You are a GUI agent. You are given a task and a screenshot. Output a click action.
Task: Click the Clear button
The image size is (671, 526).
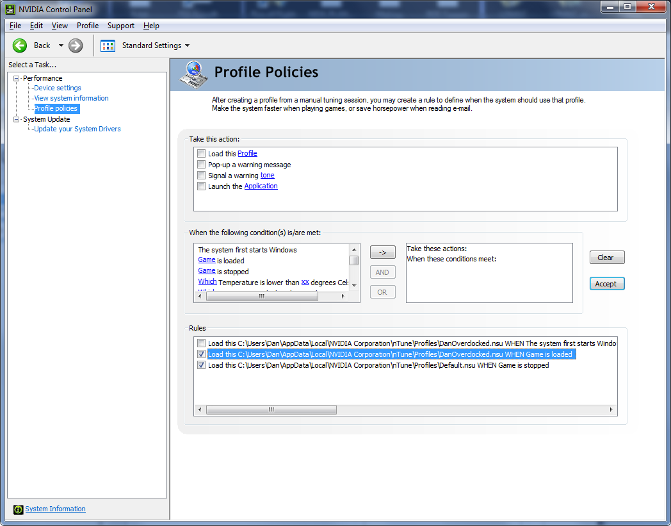(607, 258)
